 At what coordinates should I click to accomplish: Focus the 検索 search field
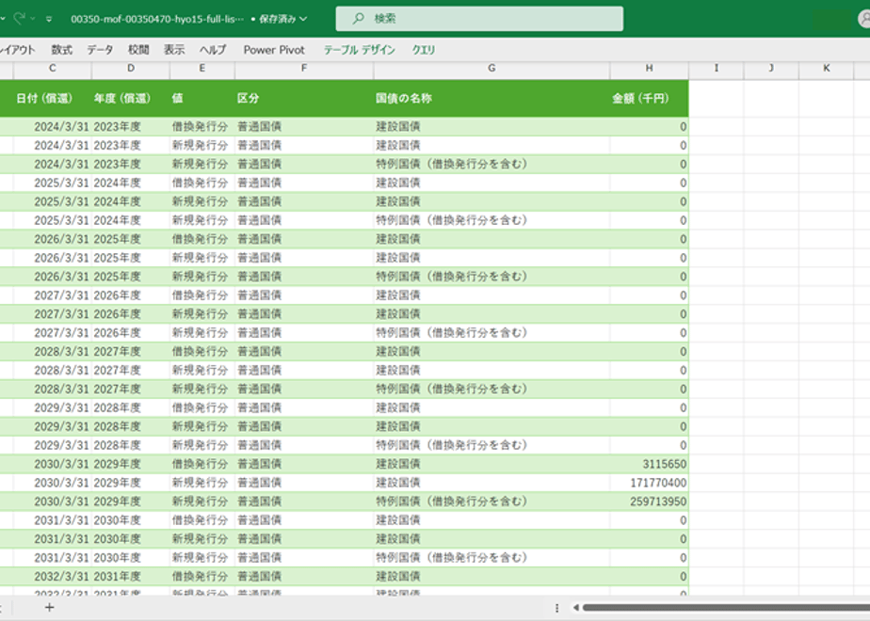[x=479, y=18]
